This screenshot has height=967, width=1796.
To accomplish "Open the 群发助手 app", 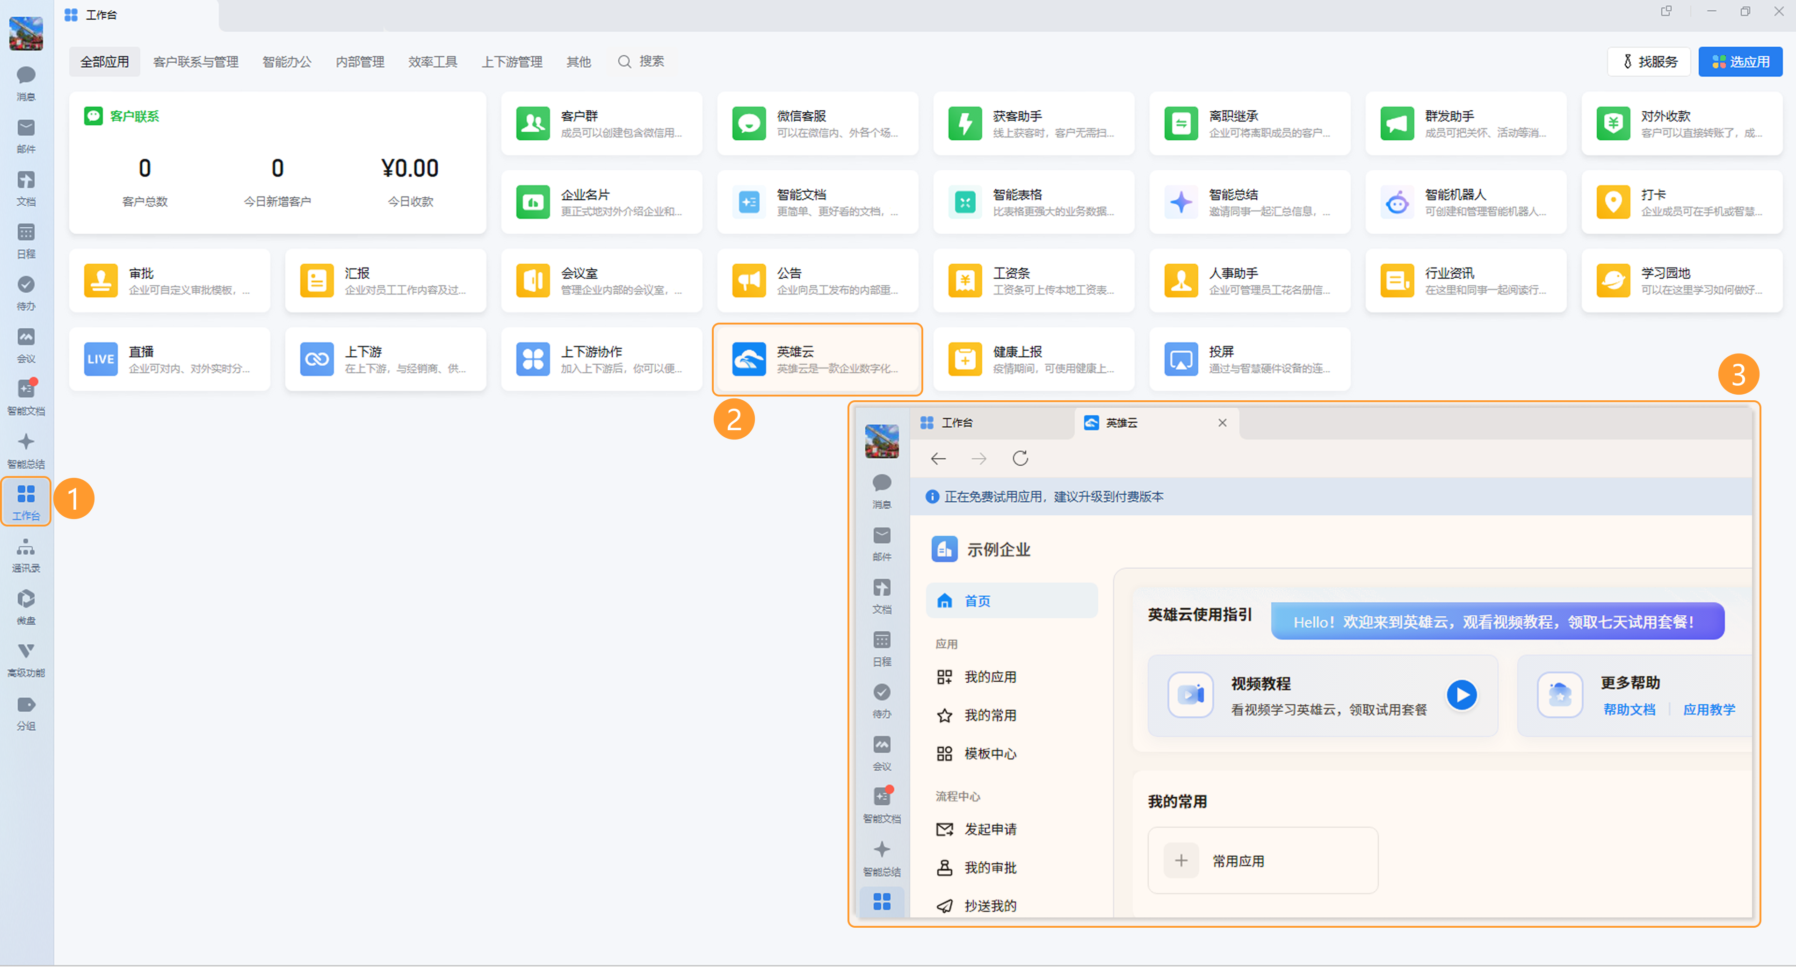I will [1465, 123].
